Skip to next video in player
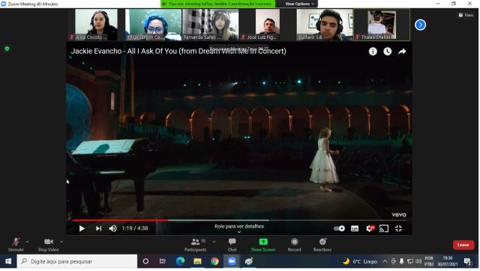480x271 pixels. (98, 228)
